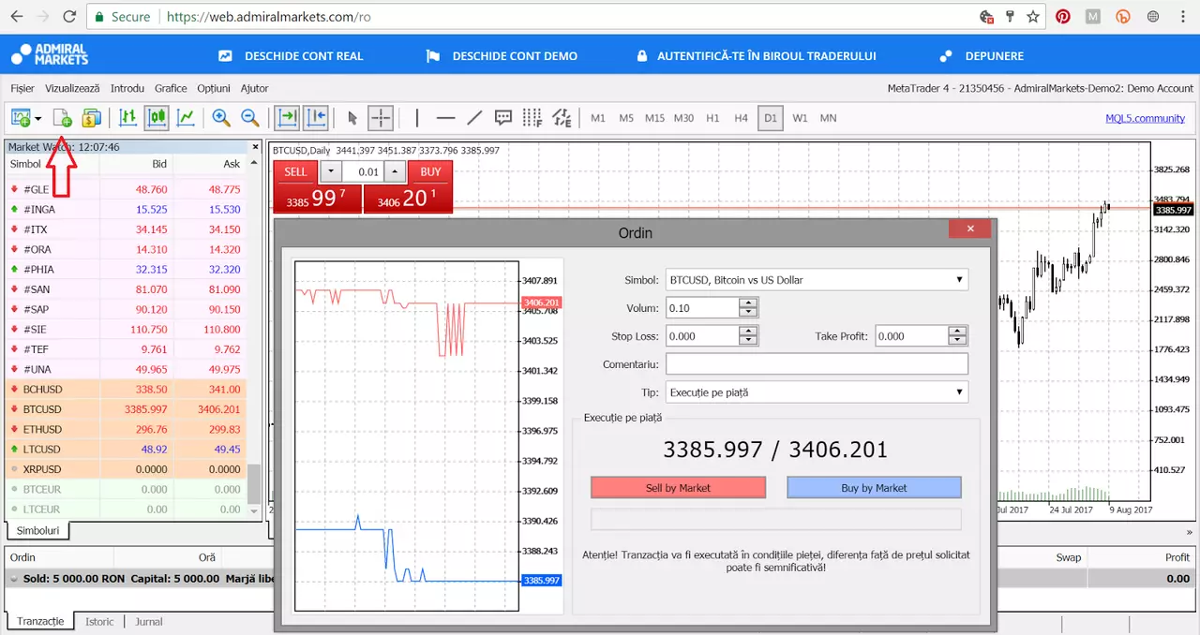Expand New Chart dropdown arrow
The image size is (1200, 635).
(x=38, y=119)
